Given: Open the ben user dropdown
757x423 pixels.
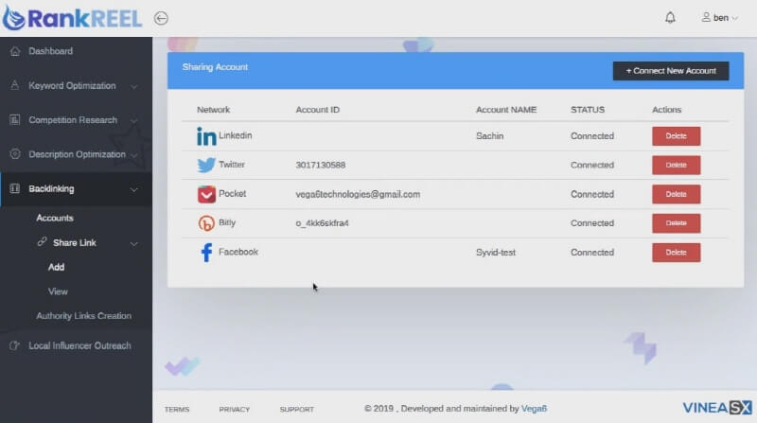Looking at the screenshot, I should (x=720, y=18).
